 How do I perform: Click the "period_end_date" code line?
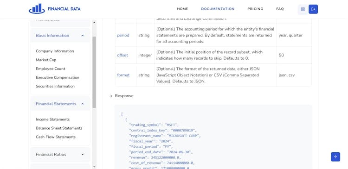[x=161, y=152]
